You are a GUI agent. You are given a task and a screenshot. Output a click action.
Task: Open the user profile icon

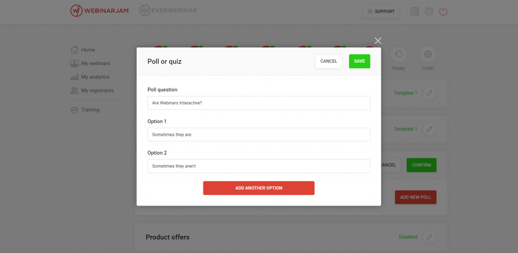point(429,11)
